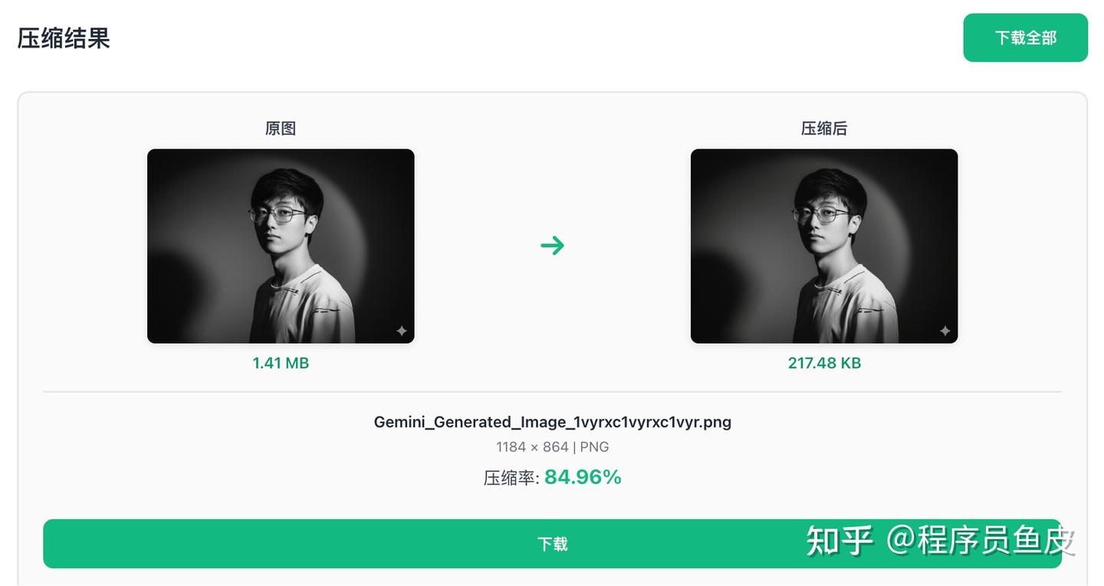Click the 压缩后 label above right photo
This screenshot has height=586, width=1104.
pyautogui.click(x=824, y=129)
